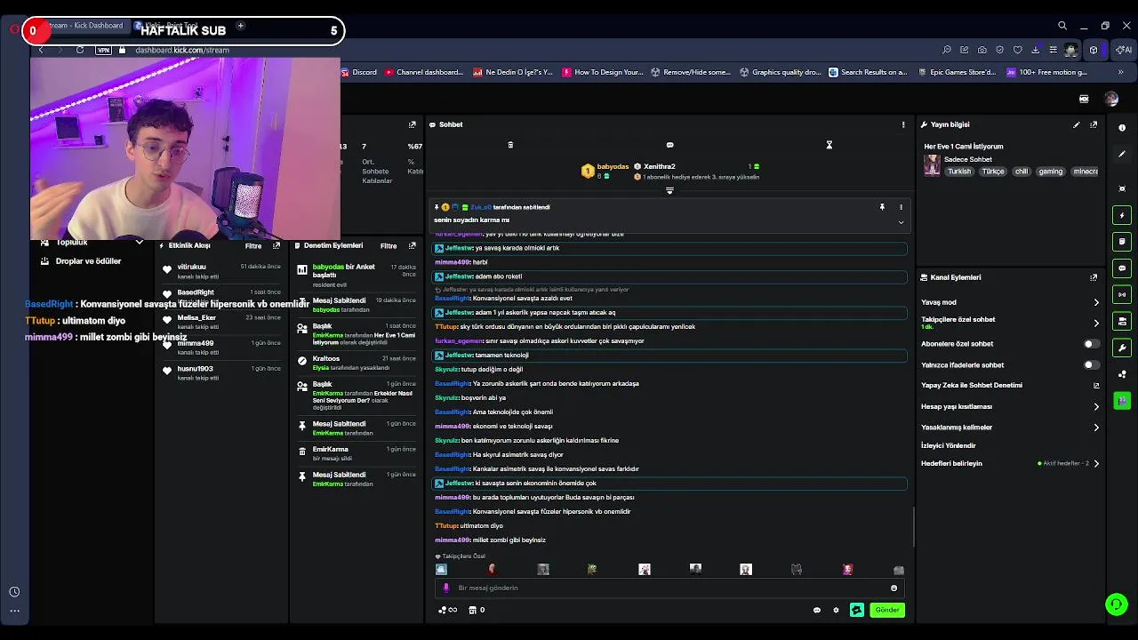Click the pencil icon in right sidebar

[x=1122, y=154]
